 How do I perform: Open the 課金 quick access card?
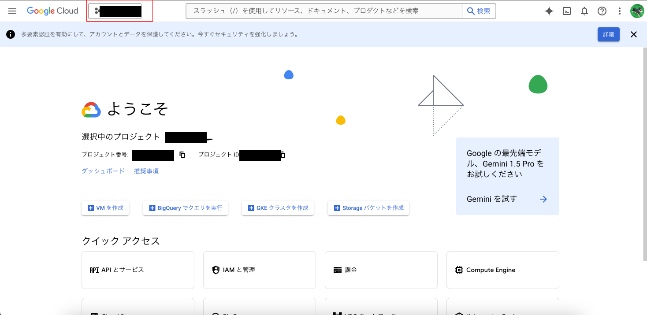(x=381, y=270)
